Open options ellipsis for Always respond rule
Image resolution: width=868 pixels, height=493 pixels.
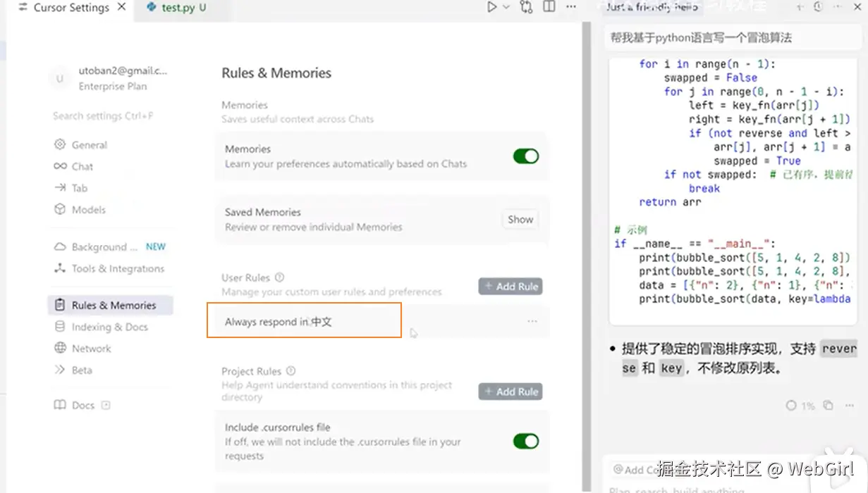coord(532,322)
